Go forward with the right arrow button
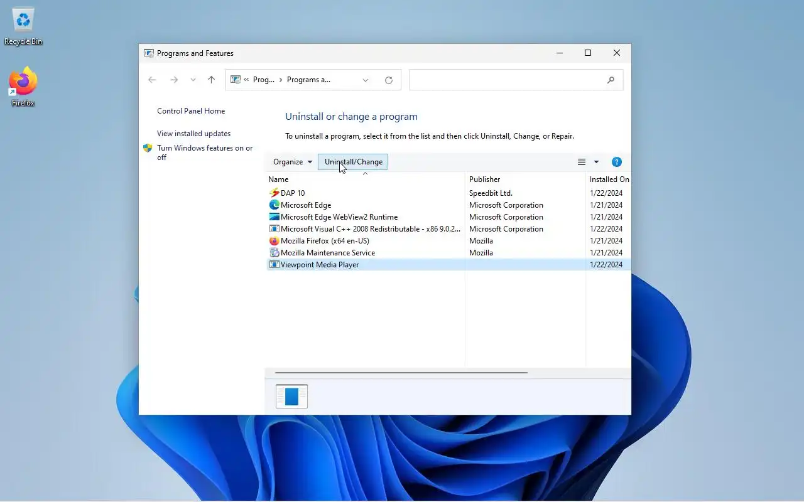Viewport: 804px width, 502px height. point(174,80)
